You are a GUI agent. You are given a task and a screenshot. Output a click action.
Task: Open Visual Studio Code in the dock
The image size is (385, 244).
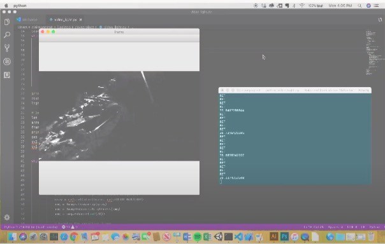pyautogui.click(x=238, y=236)
